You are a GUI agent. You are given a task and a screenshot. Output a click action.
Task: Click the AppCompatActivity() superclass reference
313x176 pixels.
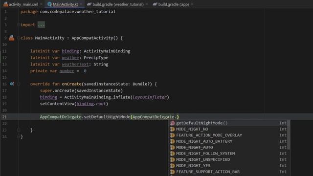95,38
